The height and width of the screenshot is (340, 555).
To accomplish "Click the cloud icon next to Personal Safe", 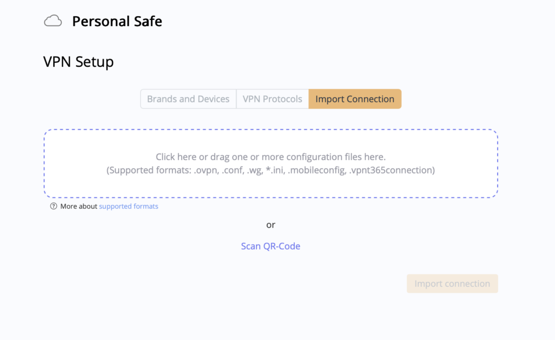I will [53, 21].
